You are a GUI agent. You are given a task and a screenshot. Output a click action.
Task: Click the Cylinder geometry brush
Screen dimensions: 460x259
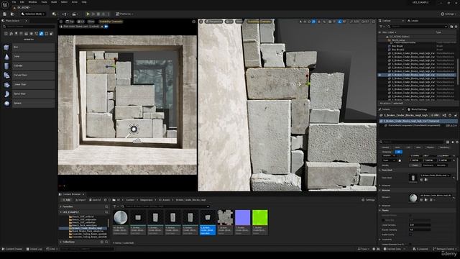coord(28,65)
